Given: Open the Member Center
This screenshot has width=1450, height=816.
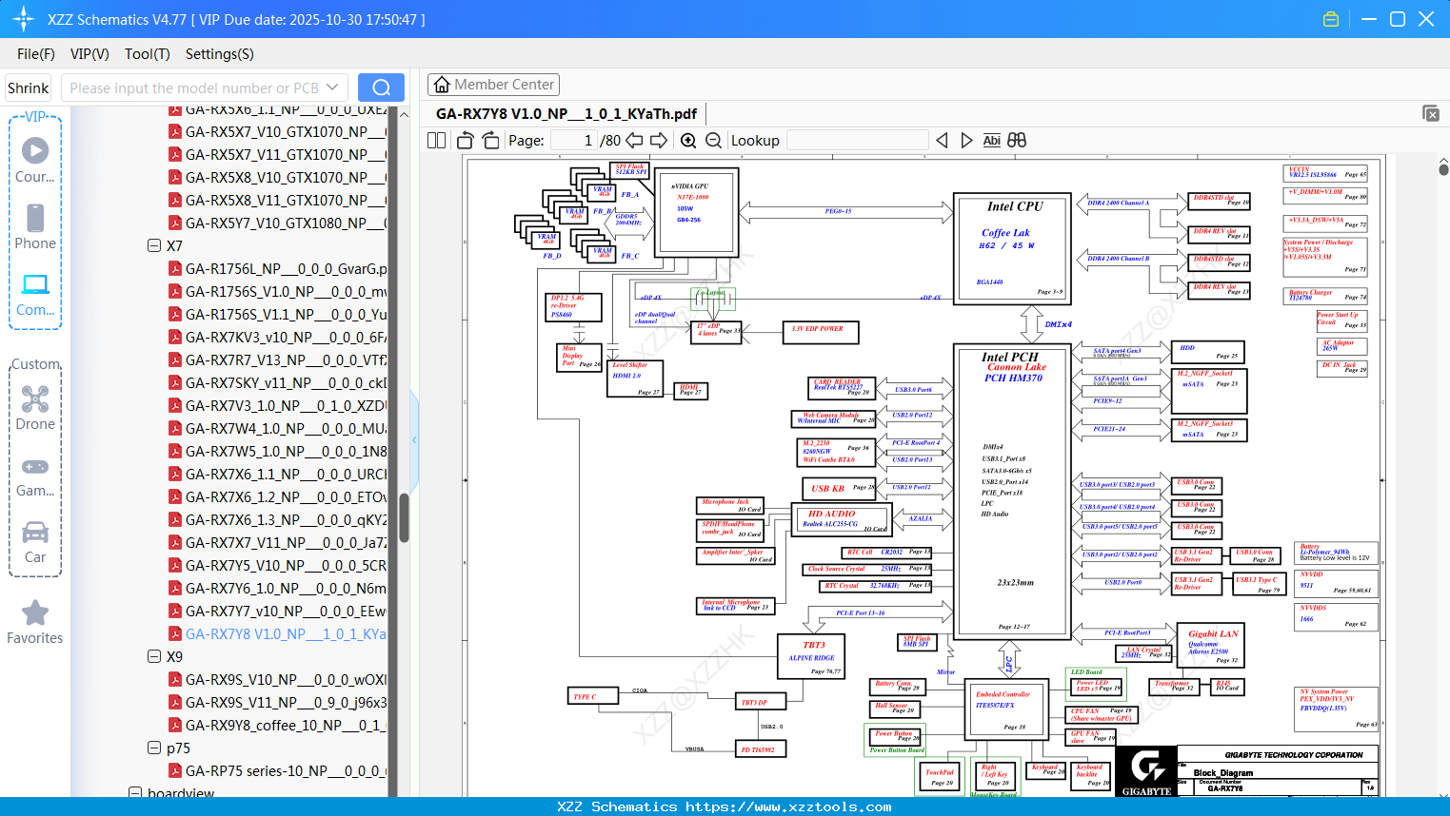Looking at the screenshot, I should point(493,85).
